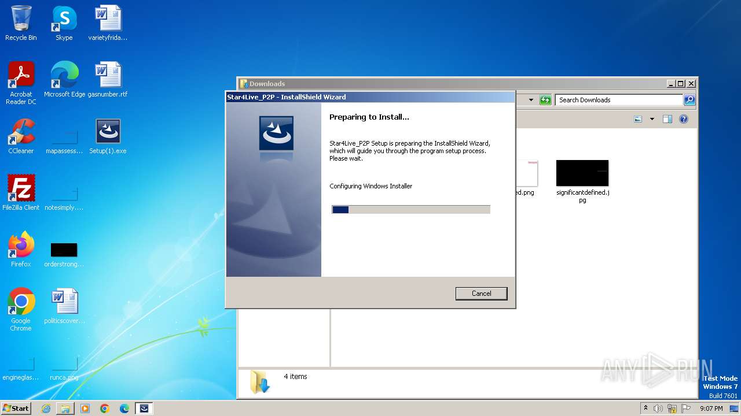Open the politicscover document icon
The image size is (741, 416).
(x=64, y=306)
